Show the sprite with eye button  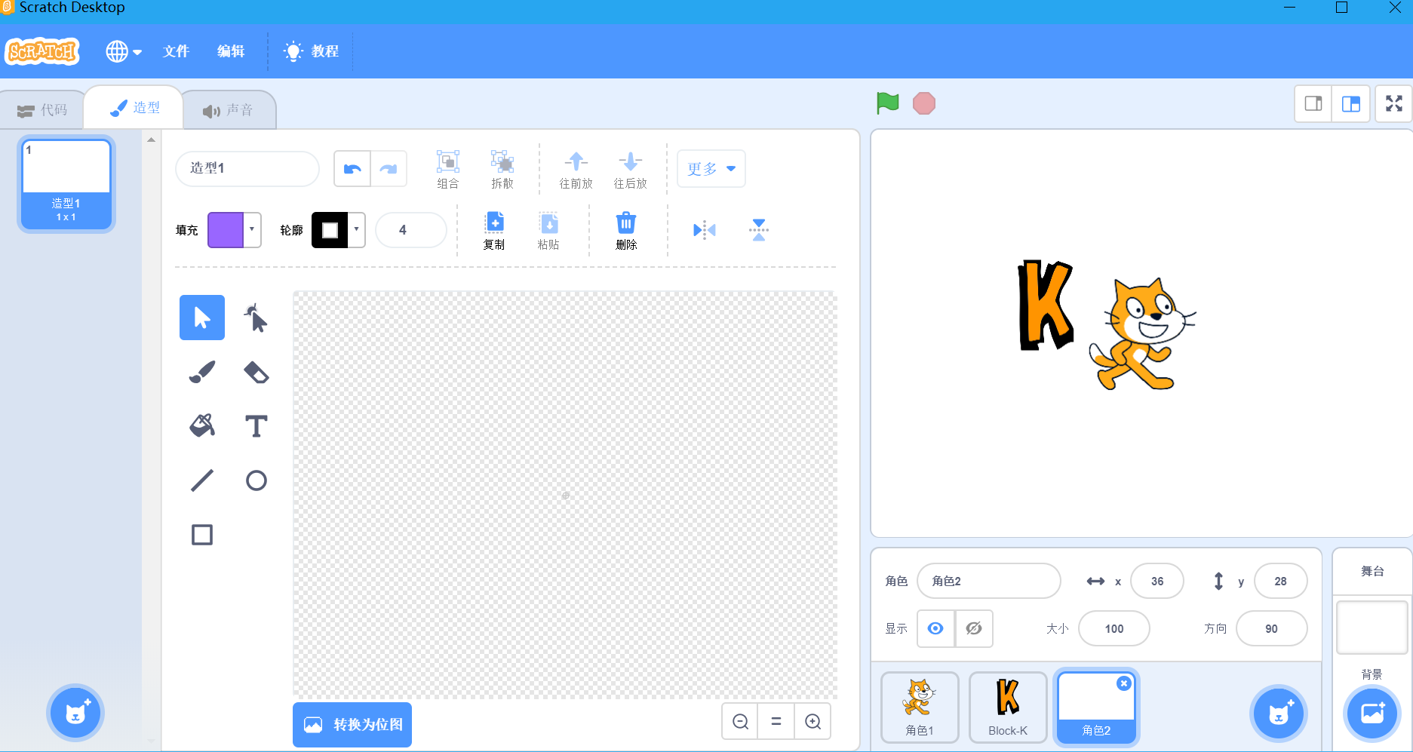[x=935, y=628]
